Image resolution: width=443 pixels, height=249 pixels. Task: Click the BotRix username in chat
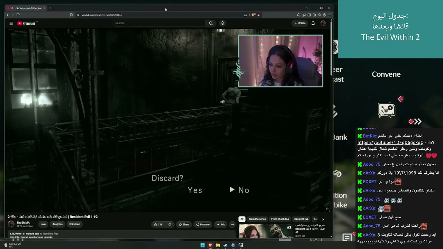[370, 136]
